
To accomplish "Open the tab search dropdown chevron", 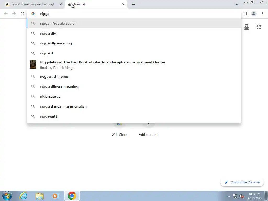I will click(x=237, y=4).
